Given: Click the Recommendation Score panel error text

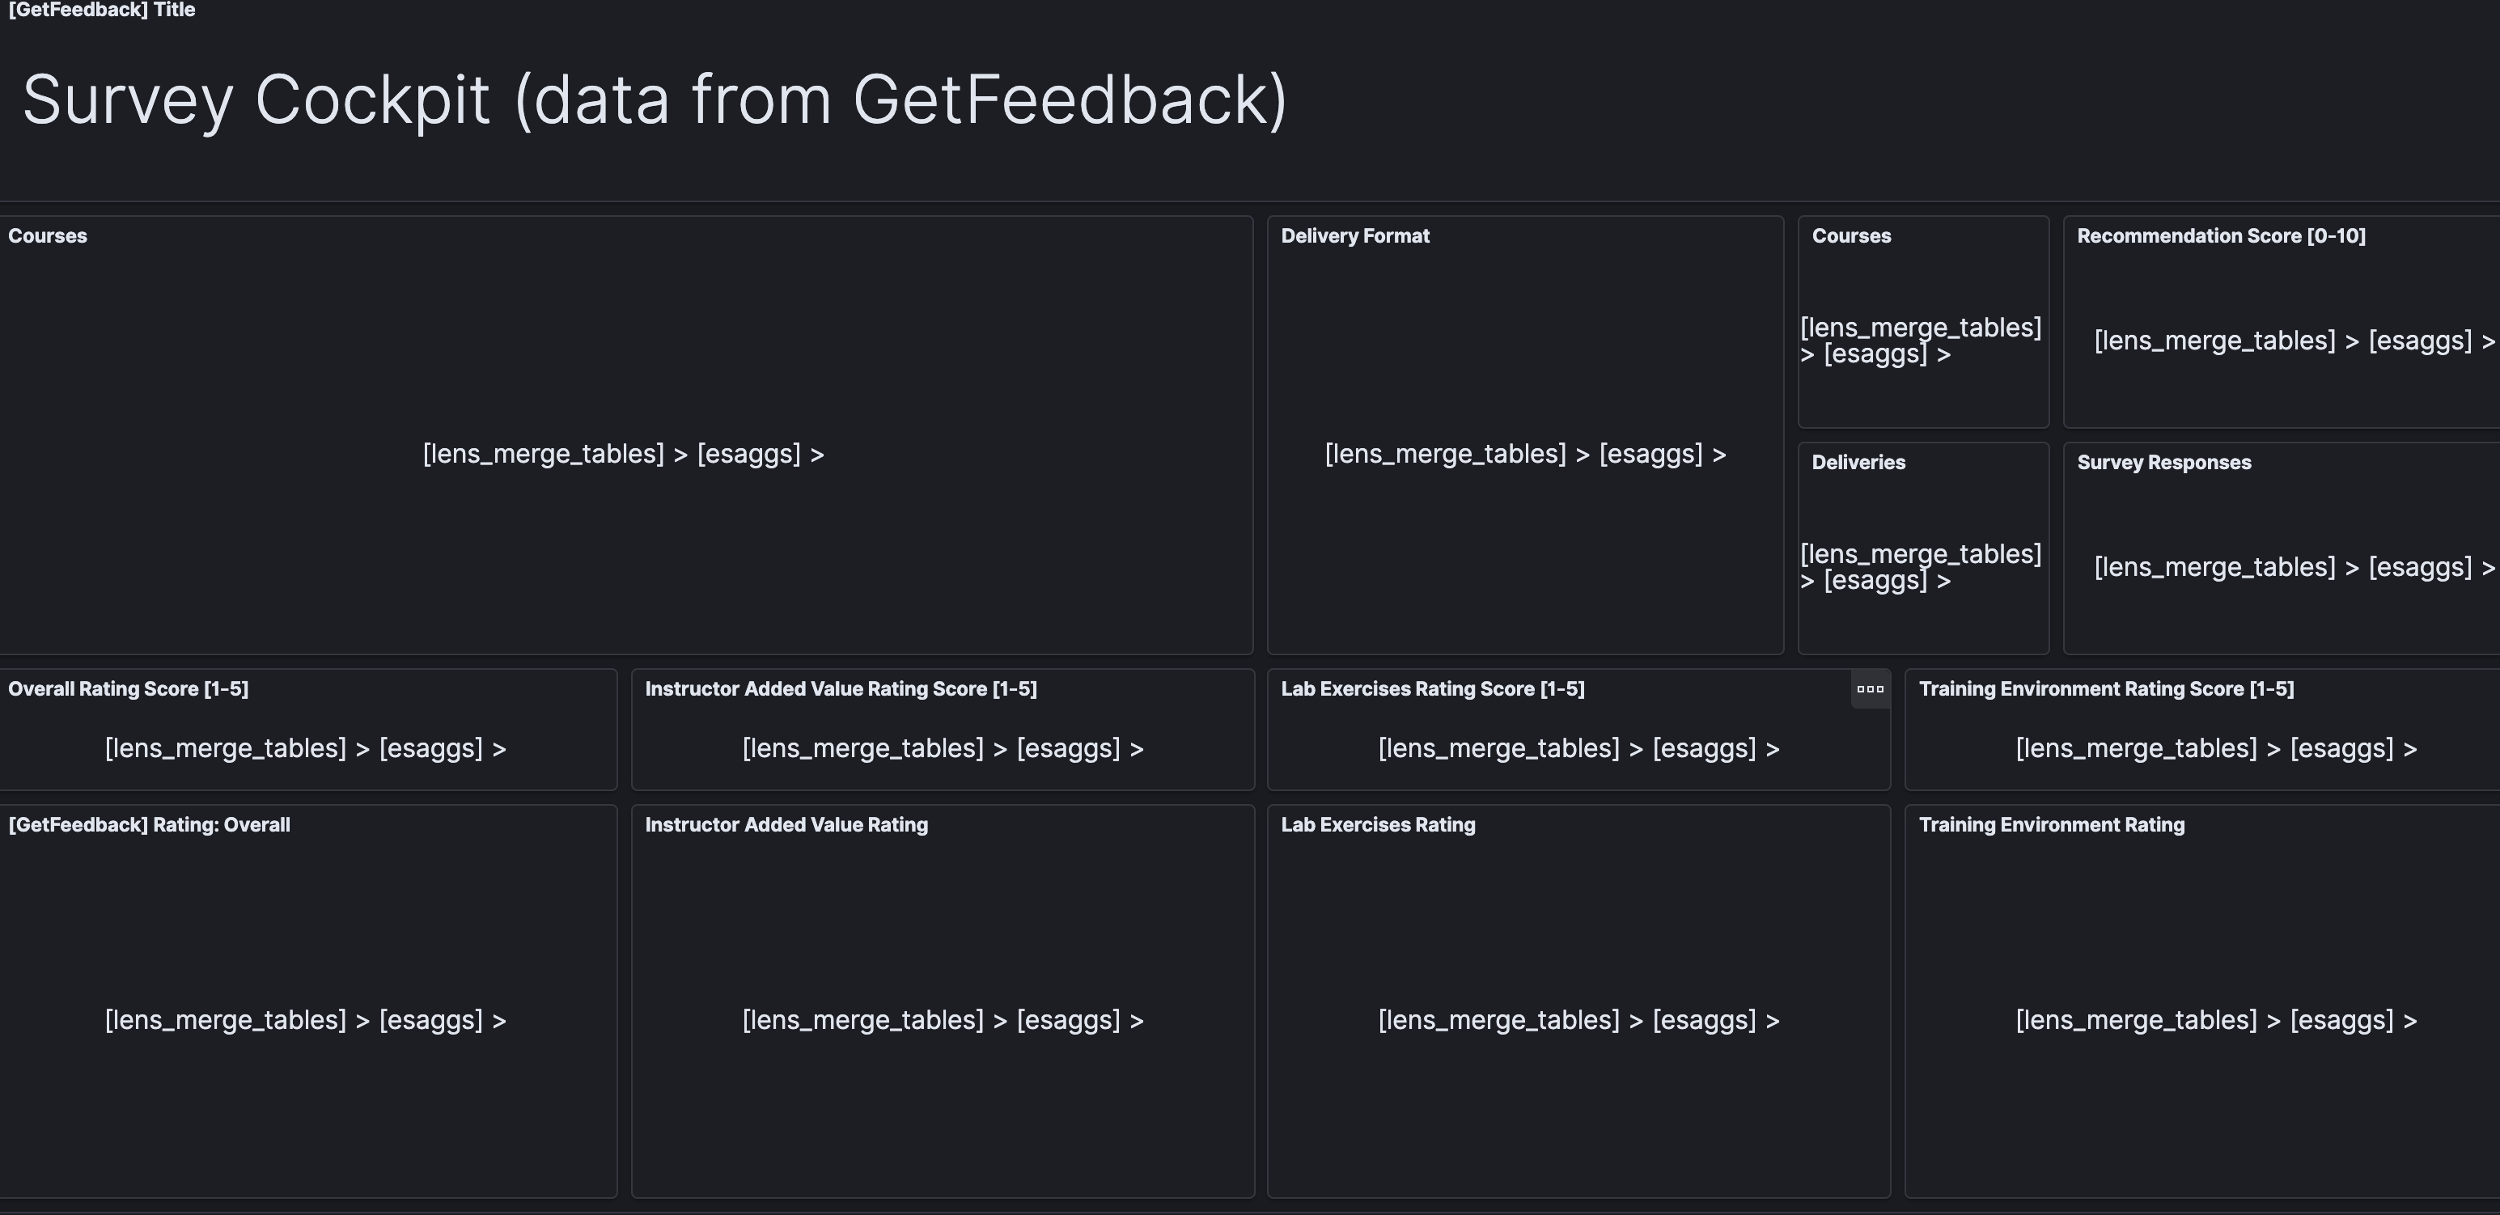Looking at the screenshot, I should point(2293,341).
